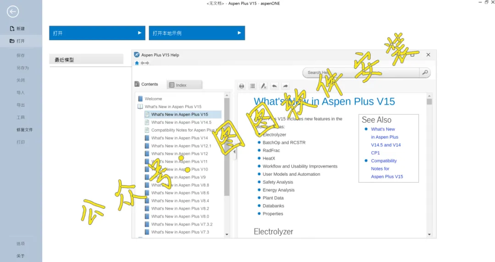Screen dimensions: 495x262
Task: Switch to the Index tab
Action: click(185, 85)
